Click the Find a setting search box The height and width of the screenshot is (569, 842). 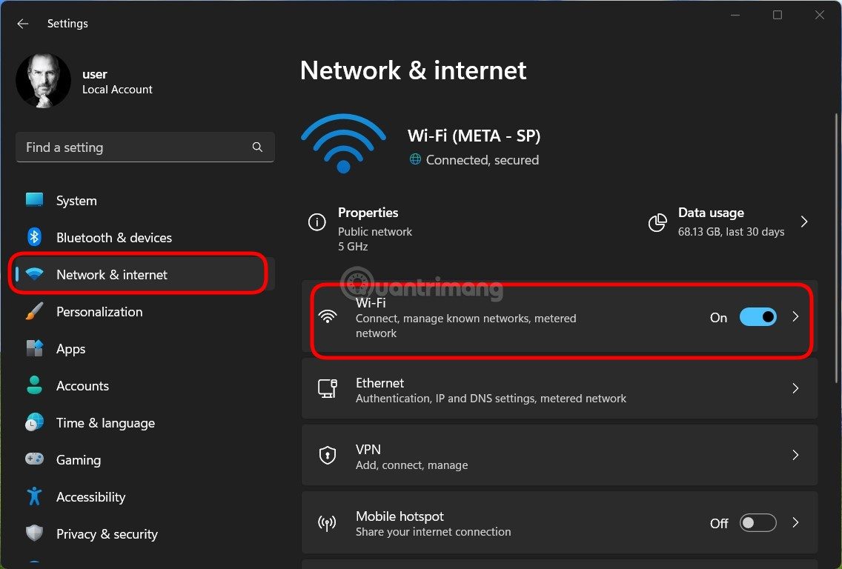point(133,147)
